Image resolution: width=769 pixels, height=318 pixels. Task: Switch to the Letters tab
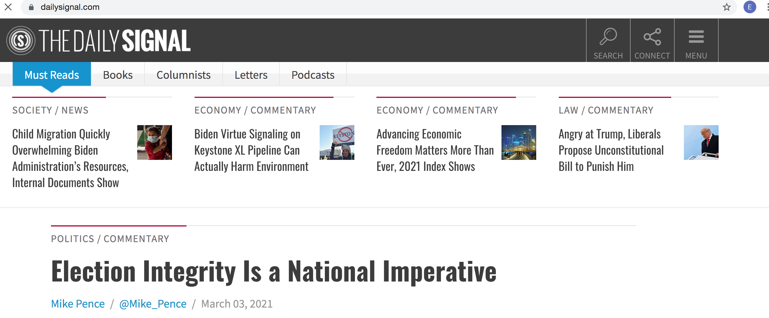pyautogui.click(x=251, y=75)
